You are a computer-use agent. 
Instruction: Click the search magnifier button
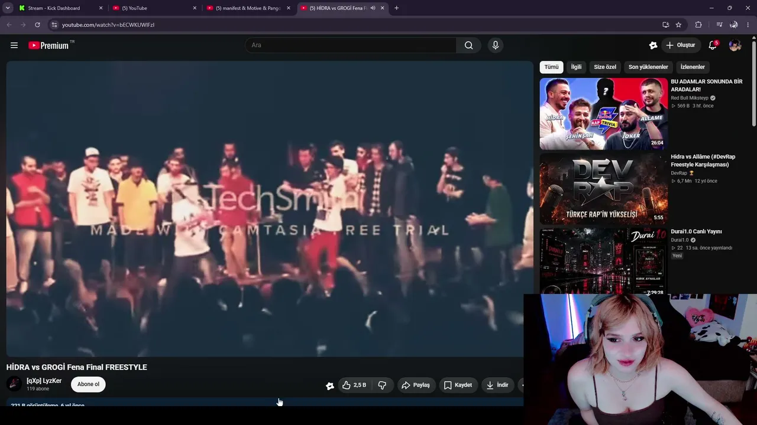click(468, 45)
